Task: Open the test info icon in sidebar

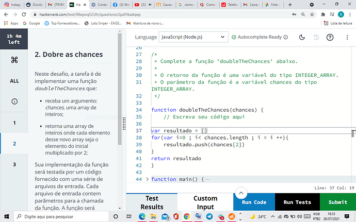Action: point(14,101)
